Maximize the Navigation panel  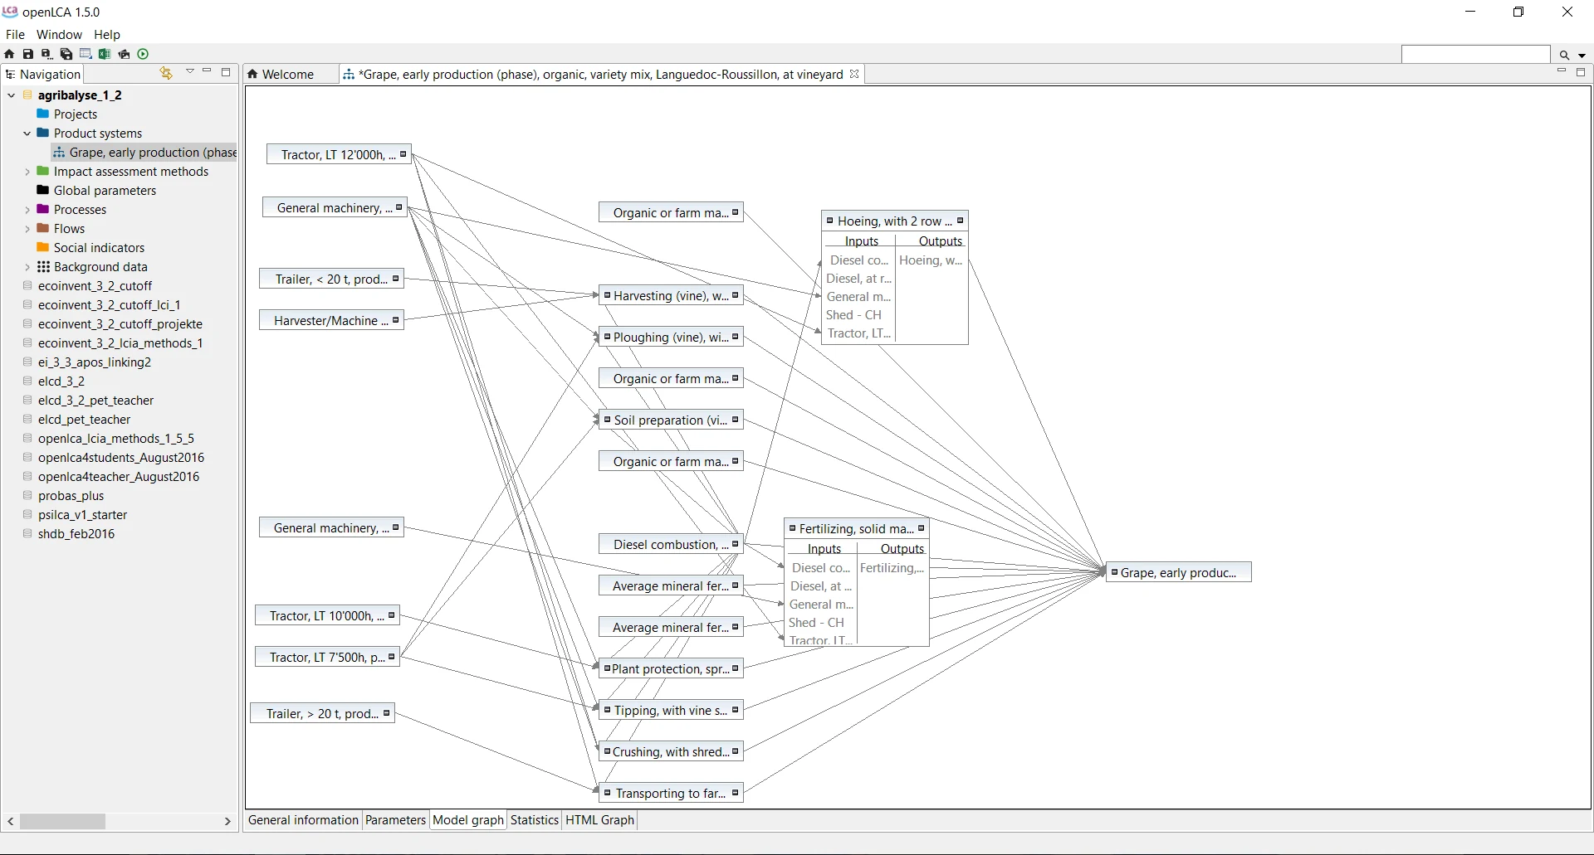click(226, 72)
